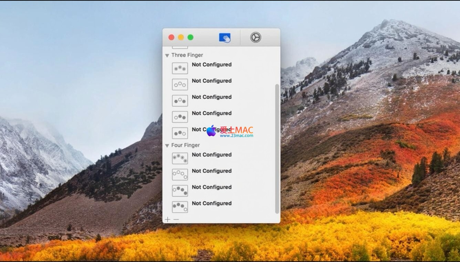This screenshot has width=460, height=262.
Task: Switch to the gear Preferences tab
Action: tap(255, 37)
